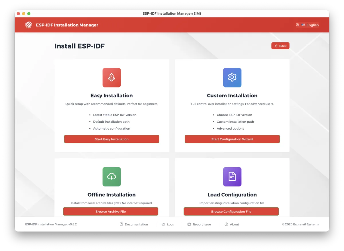Click the Espressif logo in header
The image size is (344, 251).
(29, 25)
